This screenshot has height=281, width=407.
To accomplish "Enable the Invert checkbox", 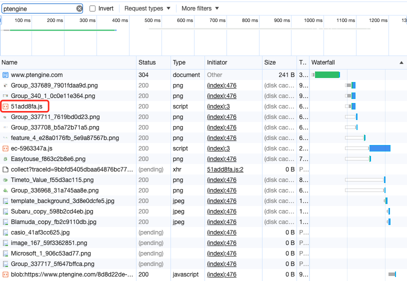I will tap(92, 8).
